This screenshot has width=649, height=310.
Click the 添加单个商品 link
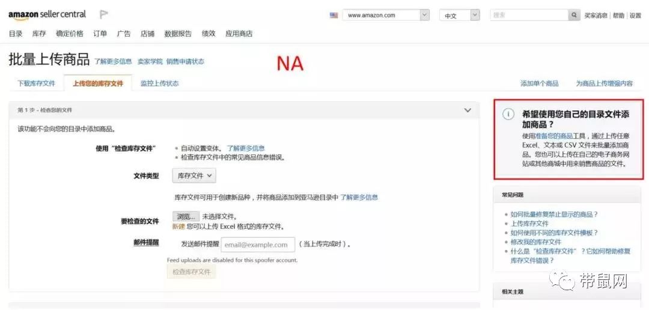[x=539, y=83]
